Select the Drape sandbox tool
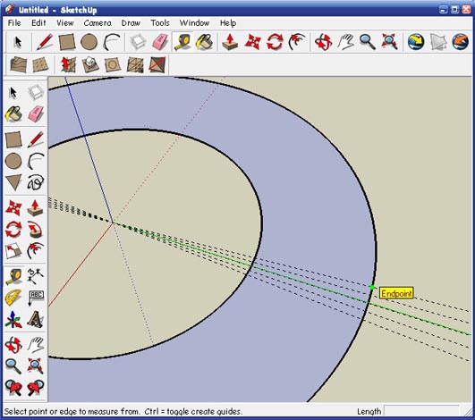 (x=113, y=64)
